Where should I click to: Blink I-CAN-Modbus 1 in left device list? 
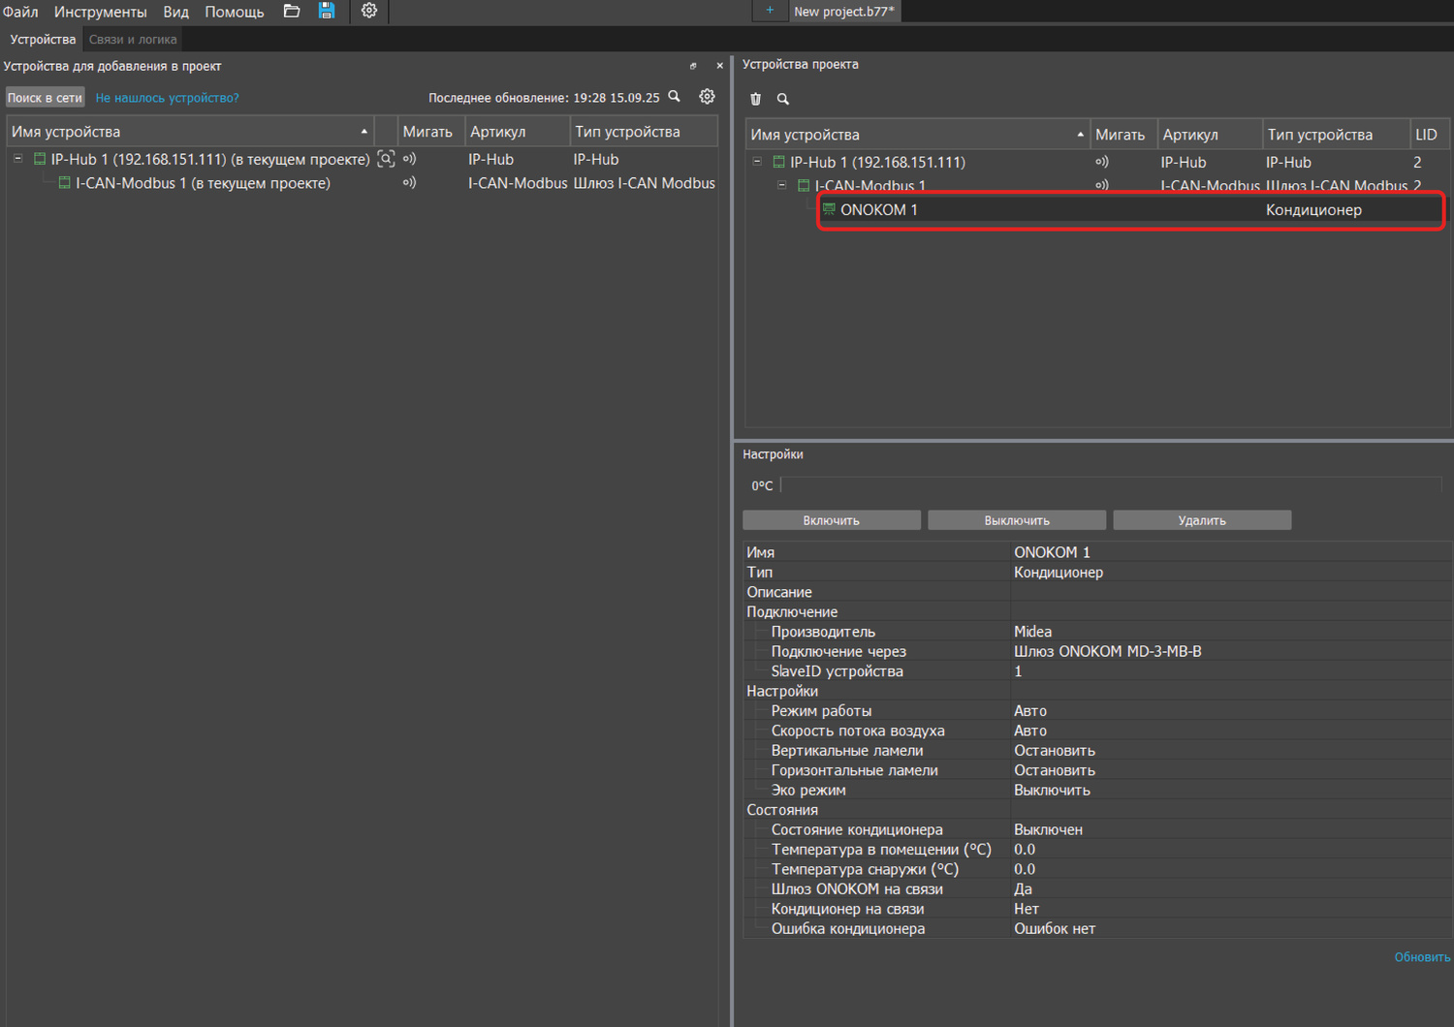(x=409, y=183)
